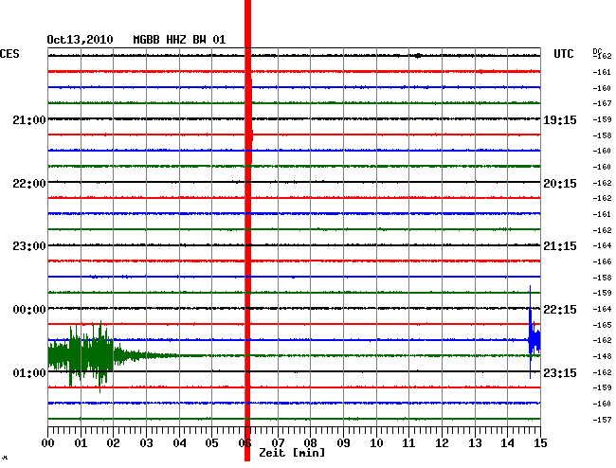616x468 pixels.
Task: Click the -157 DC offset value
Action: [602, 420]
